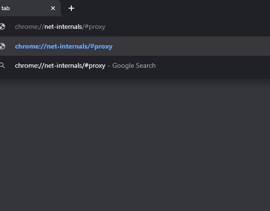Place the cursor in the address bar URL text
Screen dimensions: 270x211
(60, 27)
